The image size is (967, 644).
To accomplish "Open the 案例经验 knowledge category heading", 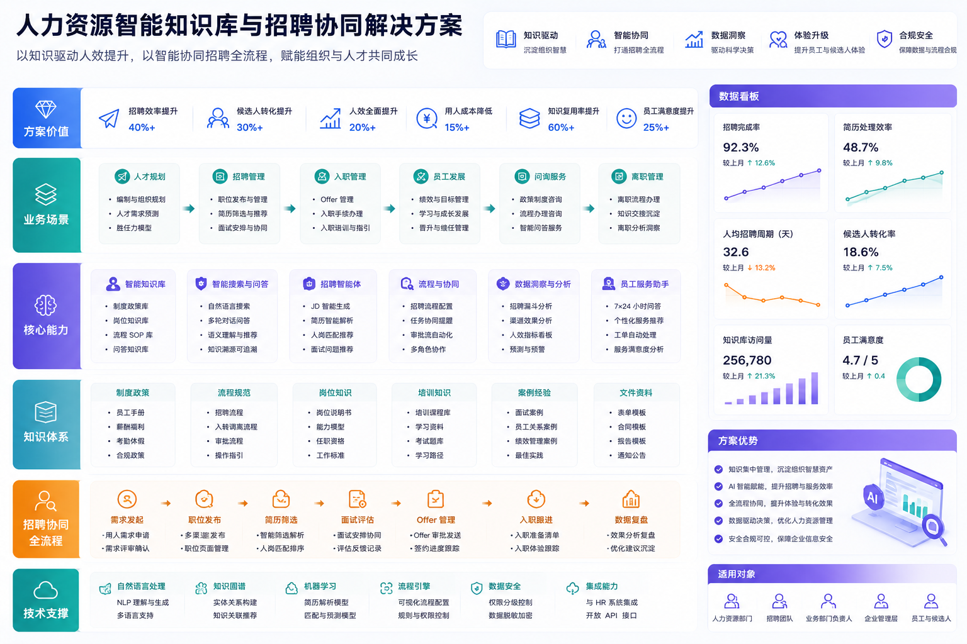I will pos(534,392).
